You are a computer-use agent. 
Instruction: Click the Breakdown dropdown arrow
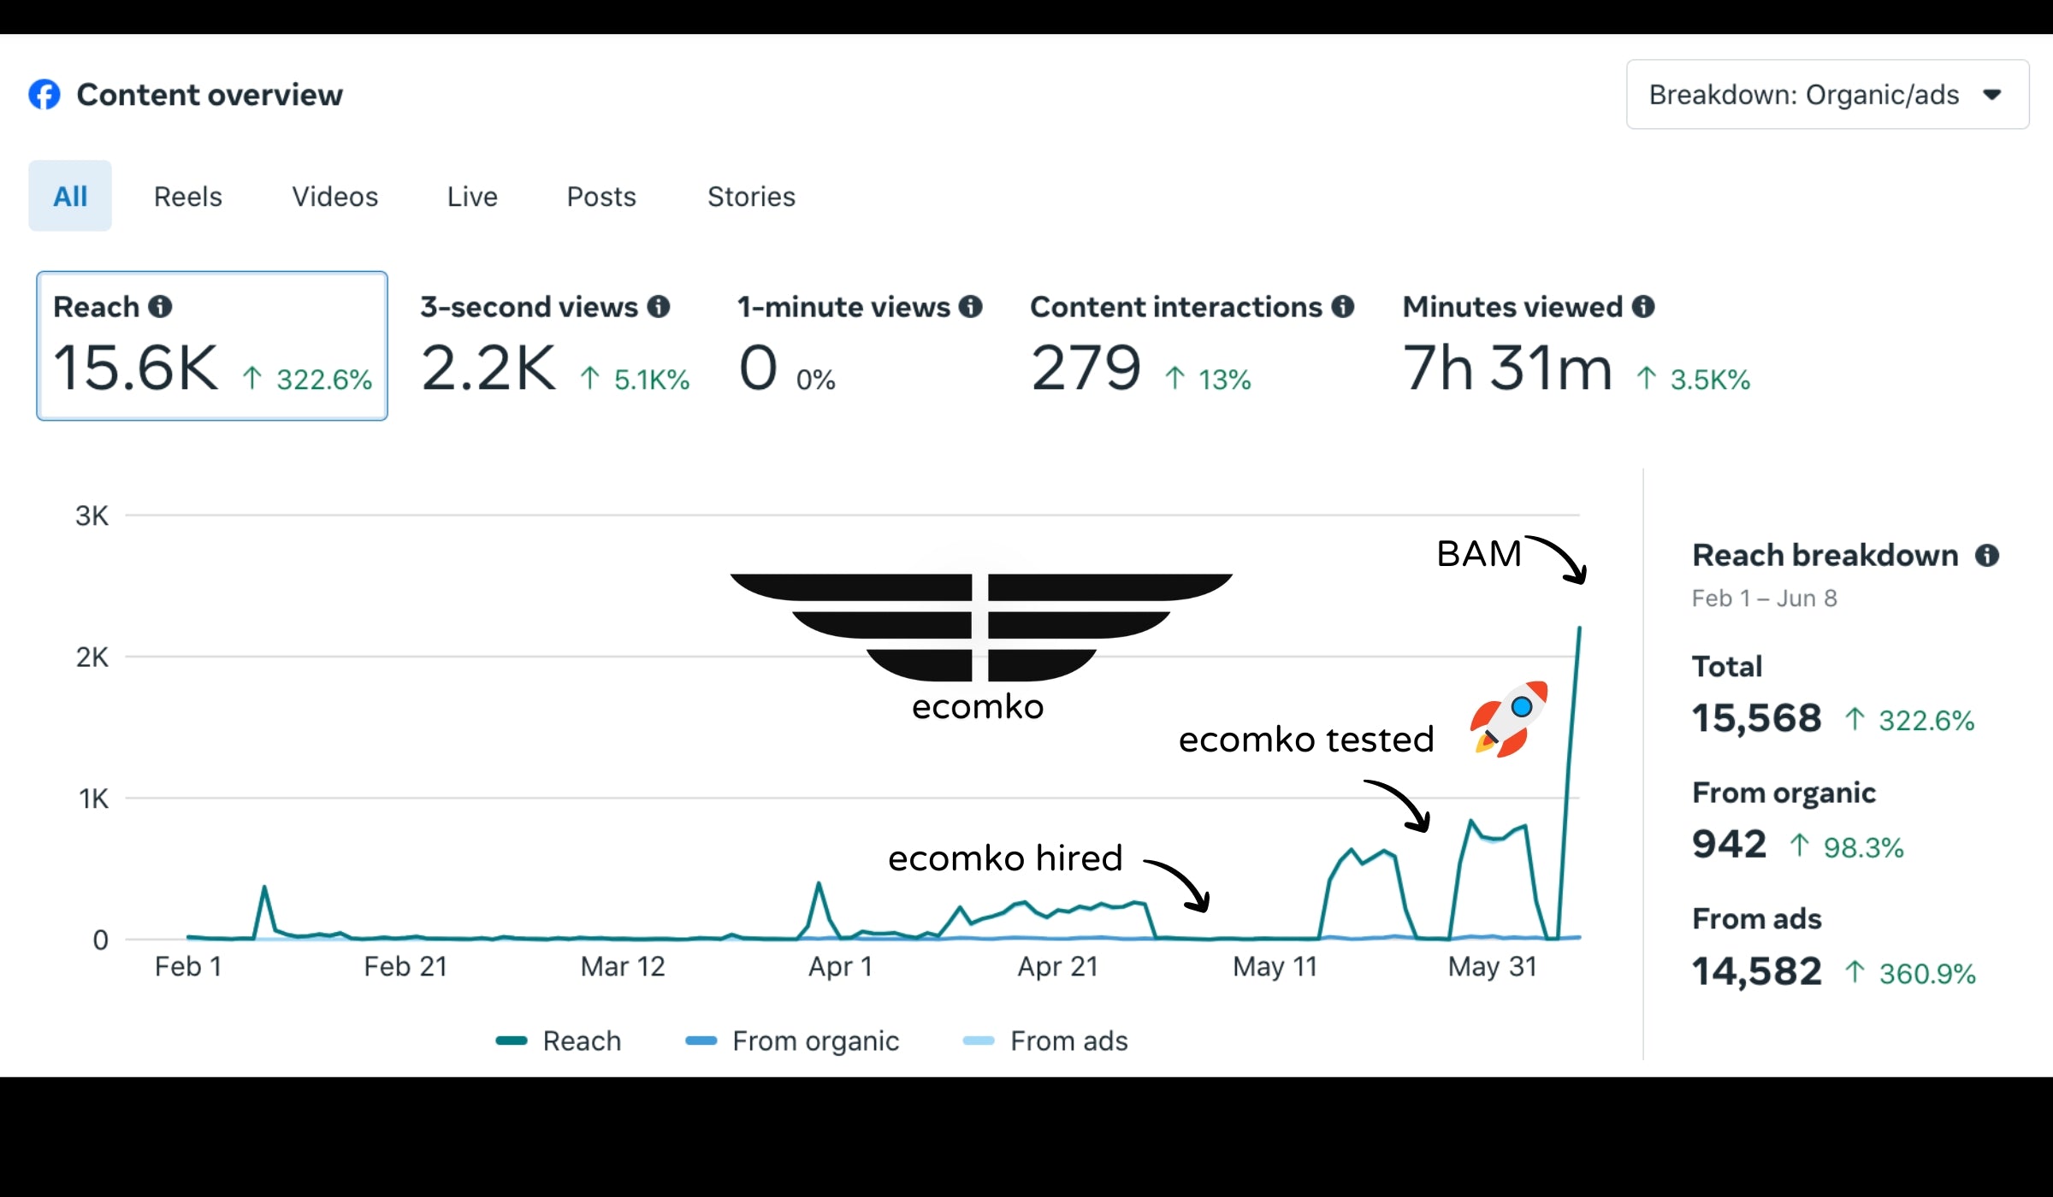point(1992,94)
